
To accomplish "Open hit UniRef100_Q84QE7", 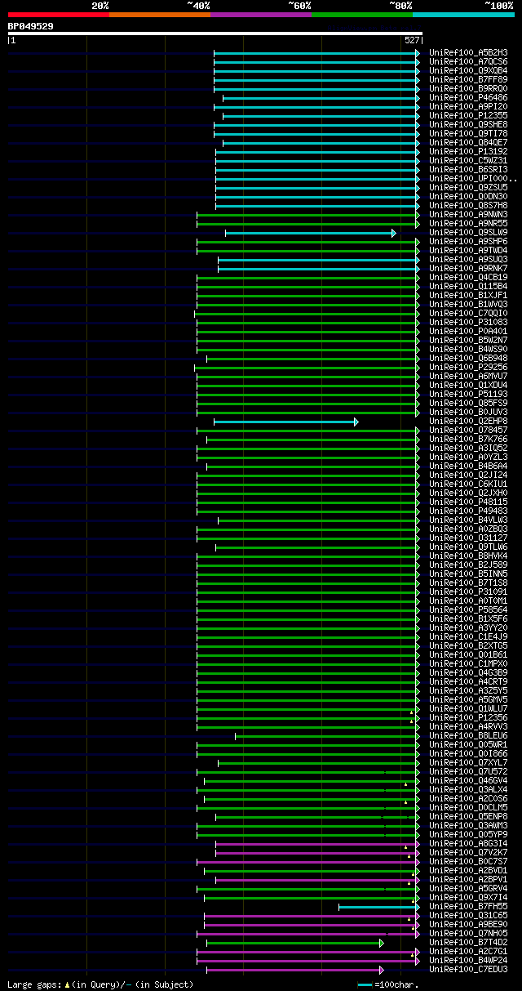I will pyautogui.click(x=468, y=142).
